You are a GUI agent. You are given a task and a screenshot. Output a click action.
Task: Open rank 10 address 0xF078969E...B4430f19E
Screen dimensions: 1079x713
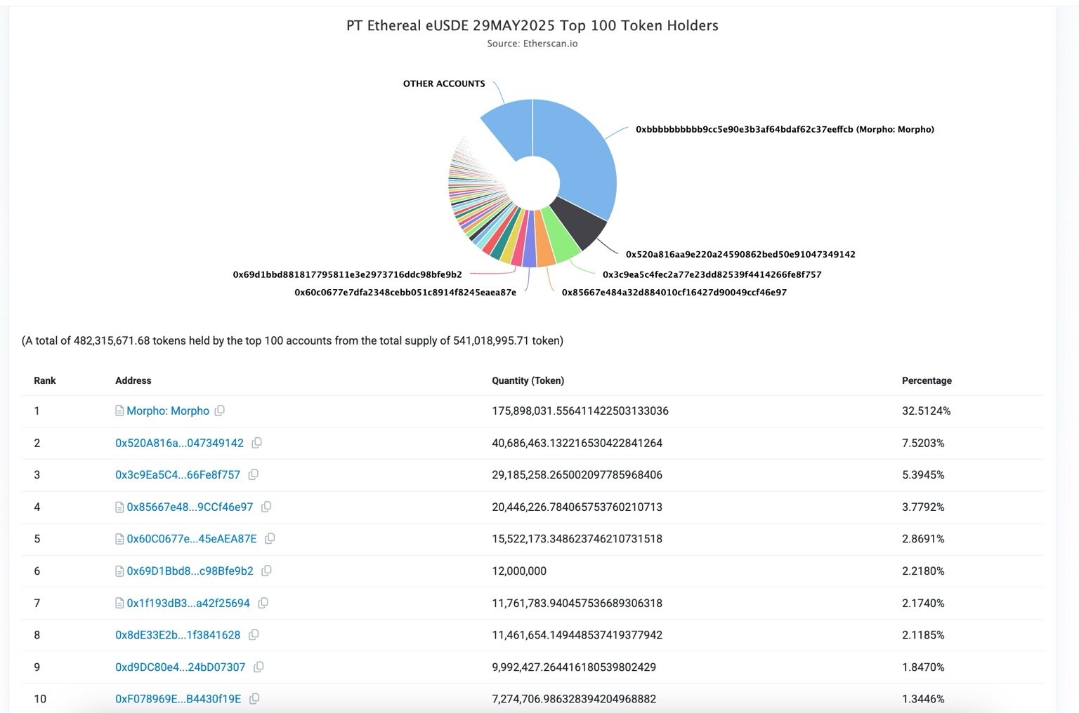178,699
